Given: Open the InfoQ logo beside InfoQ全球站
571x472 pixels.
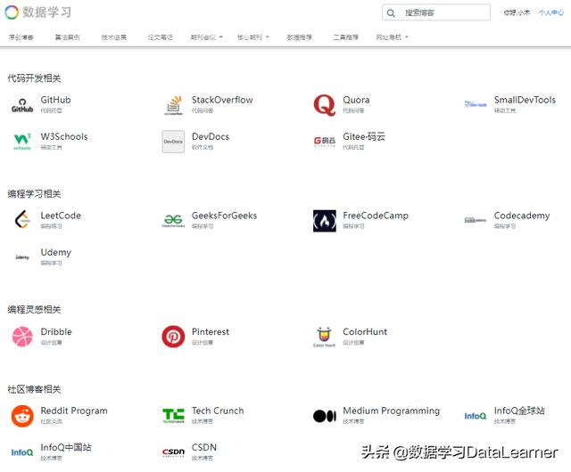Looking at the screenshot, I should 476,416.
